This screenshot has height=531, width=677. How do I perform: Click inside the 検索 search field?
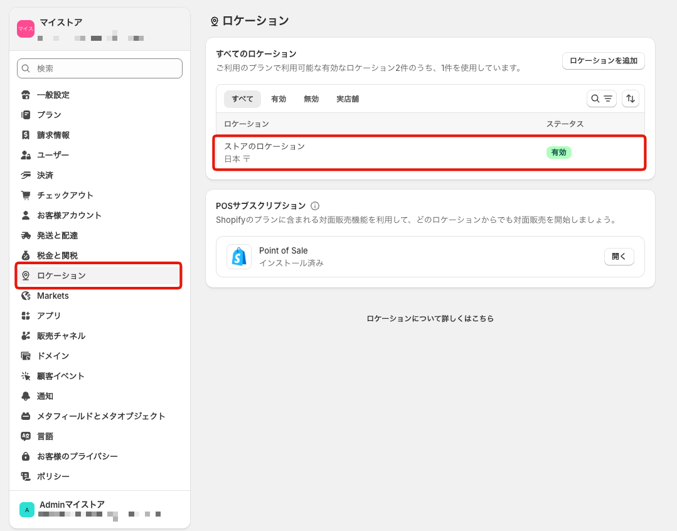[x=99, y=68]
